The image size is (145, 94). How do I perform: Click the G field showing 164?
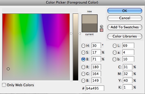click(x=96, y=74)
